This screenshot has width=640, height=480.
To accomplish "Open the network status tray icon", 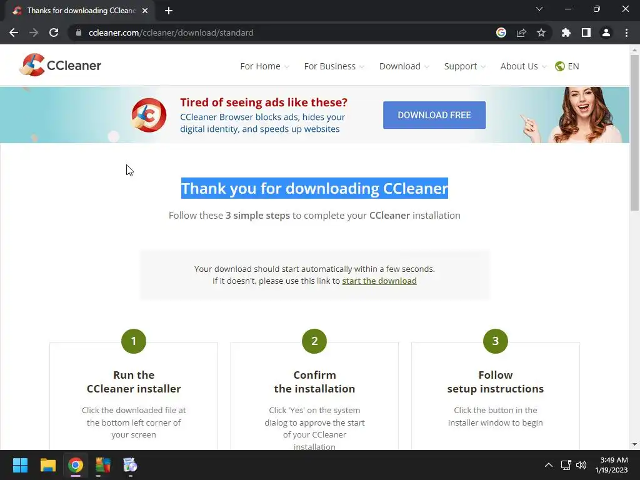I will [566, 465].
